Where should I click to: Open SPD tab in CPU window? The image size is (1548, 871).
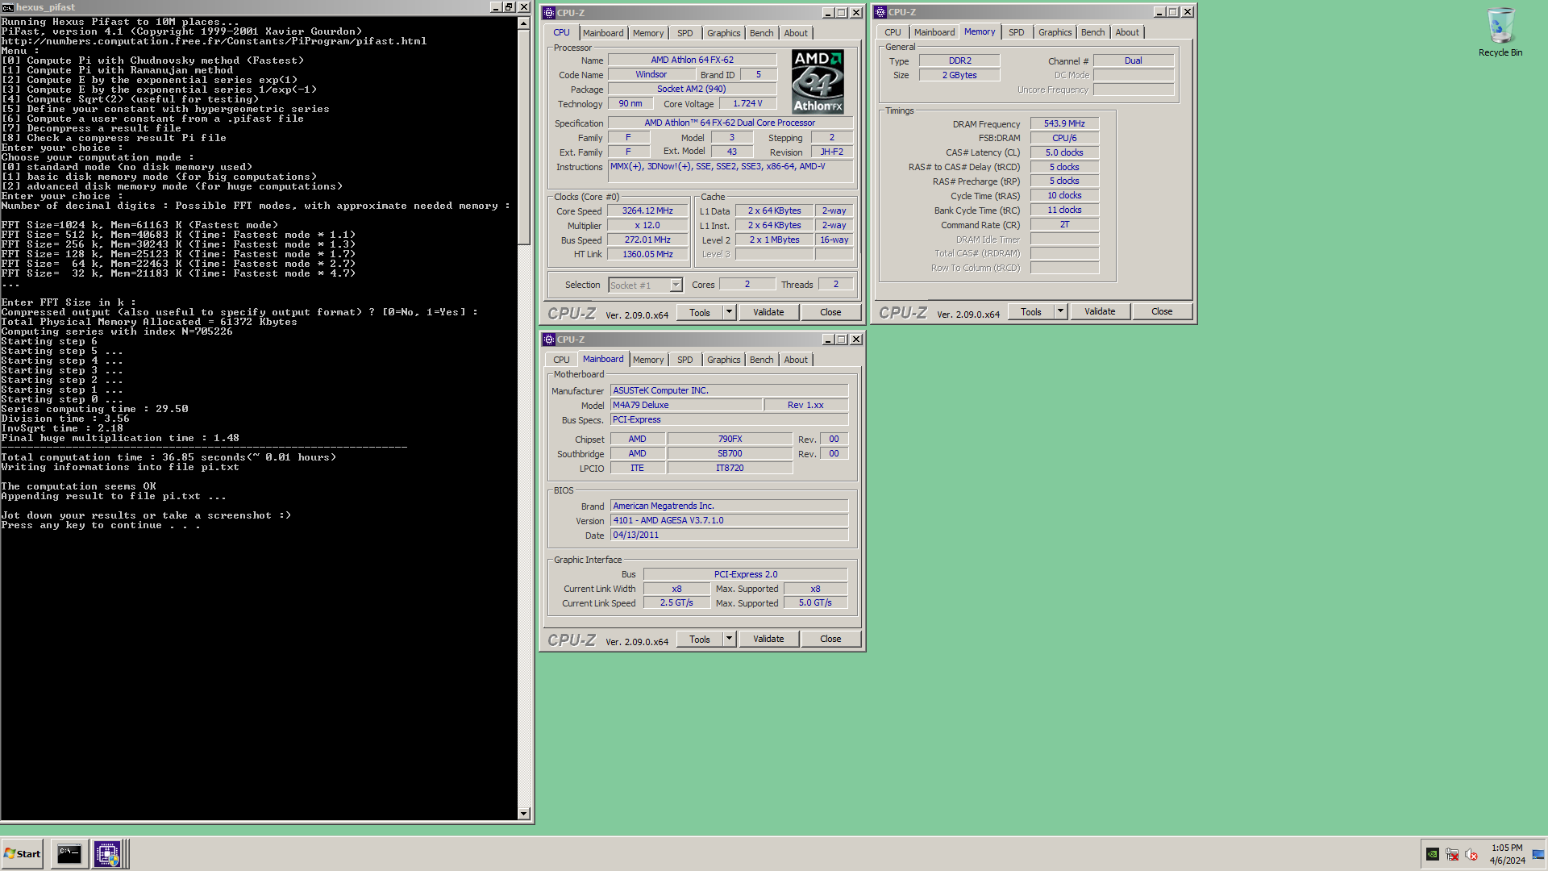[x=685, y=33]
